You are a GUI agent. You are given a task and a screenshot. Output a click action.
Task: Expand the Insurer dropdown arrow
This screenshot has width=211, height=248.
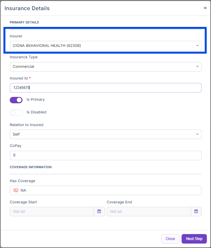click(197, 46)
